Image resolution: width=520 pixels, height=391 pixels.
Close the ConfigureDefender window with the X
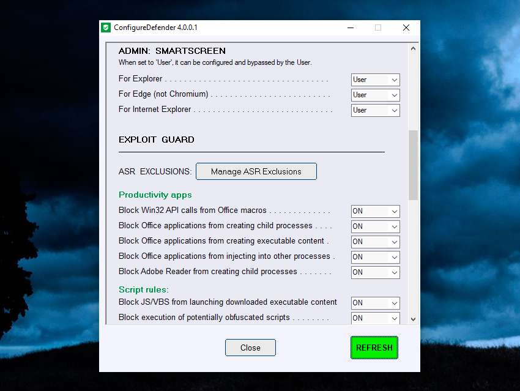coord(406,28)
